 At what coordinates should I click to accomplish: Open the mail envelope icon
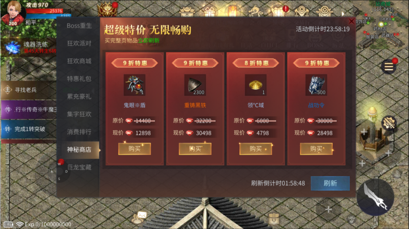click(x=142, y=215)
